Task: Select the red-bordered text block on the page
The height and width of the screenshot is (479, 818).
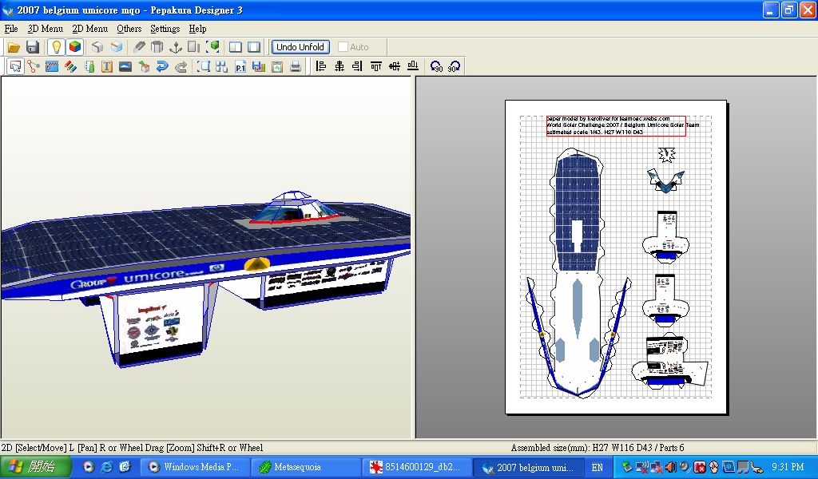Action: coord(616,126)
